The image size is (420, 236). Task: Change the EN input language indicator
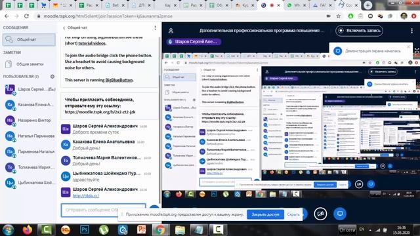pyautogui.click(x=362, y=229)
